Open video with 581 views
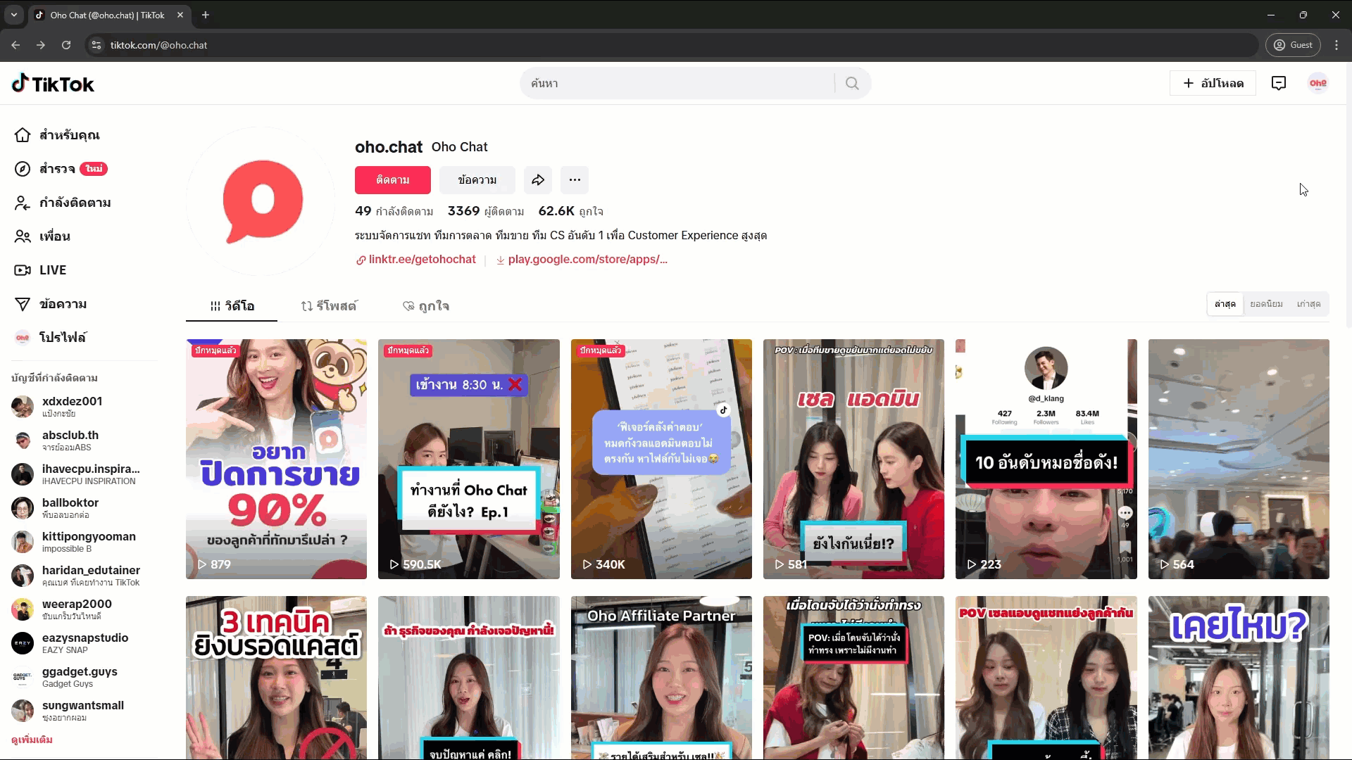This screenshot has height=760, width=1352. point(853,459)
